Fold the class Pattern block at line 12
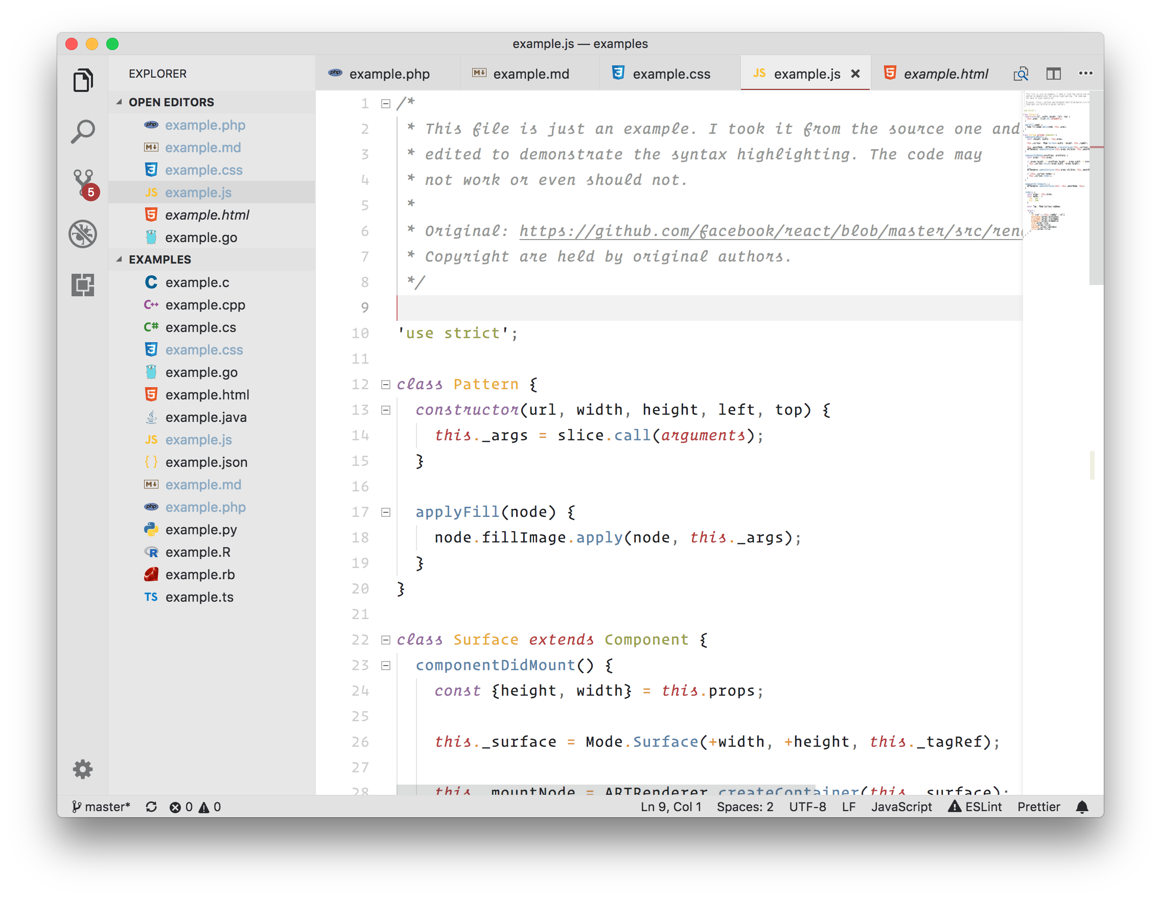The width and height of the screenshot is (1161, 899). click(x=386, y=384)
